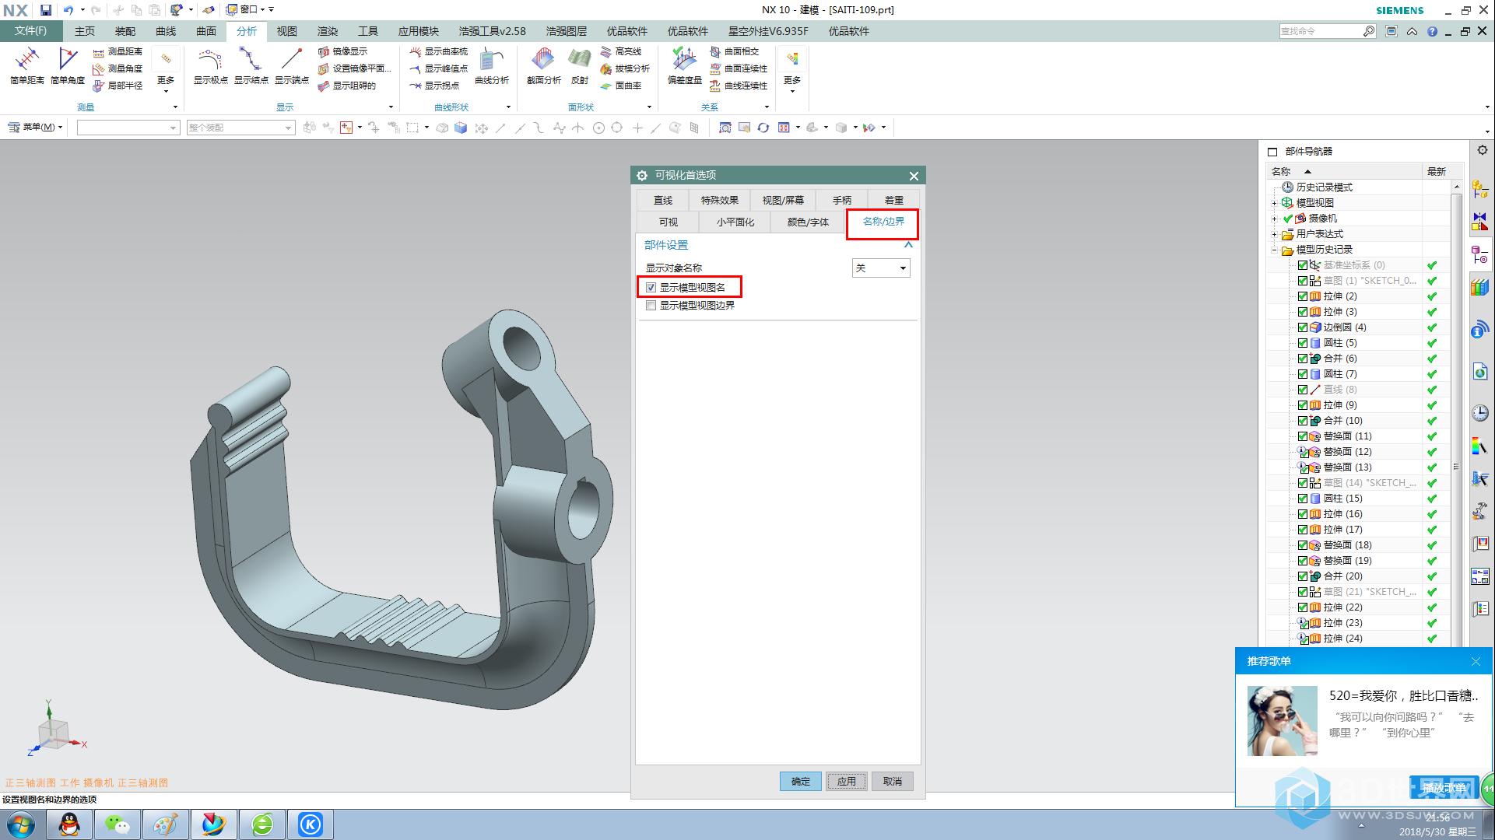Uncheck 显示模型视图名 checkbox
1495x840 pixels.
651,288
